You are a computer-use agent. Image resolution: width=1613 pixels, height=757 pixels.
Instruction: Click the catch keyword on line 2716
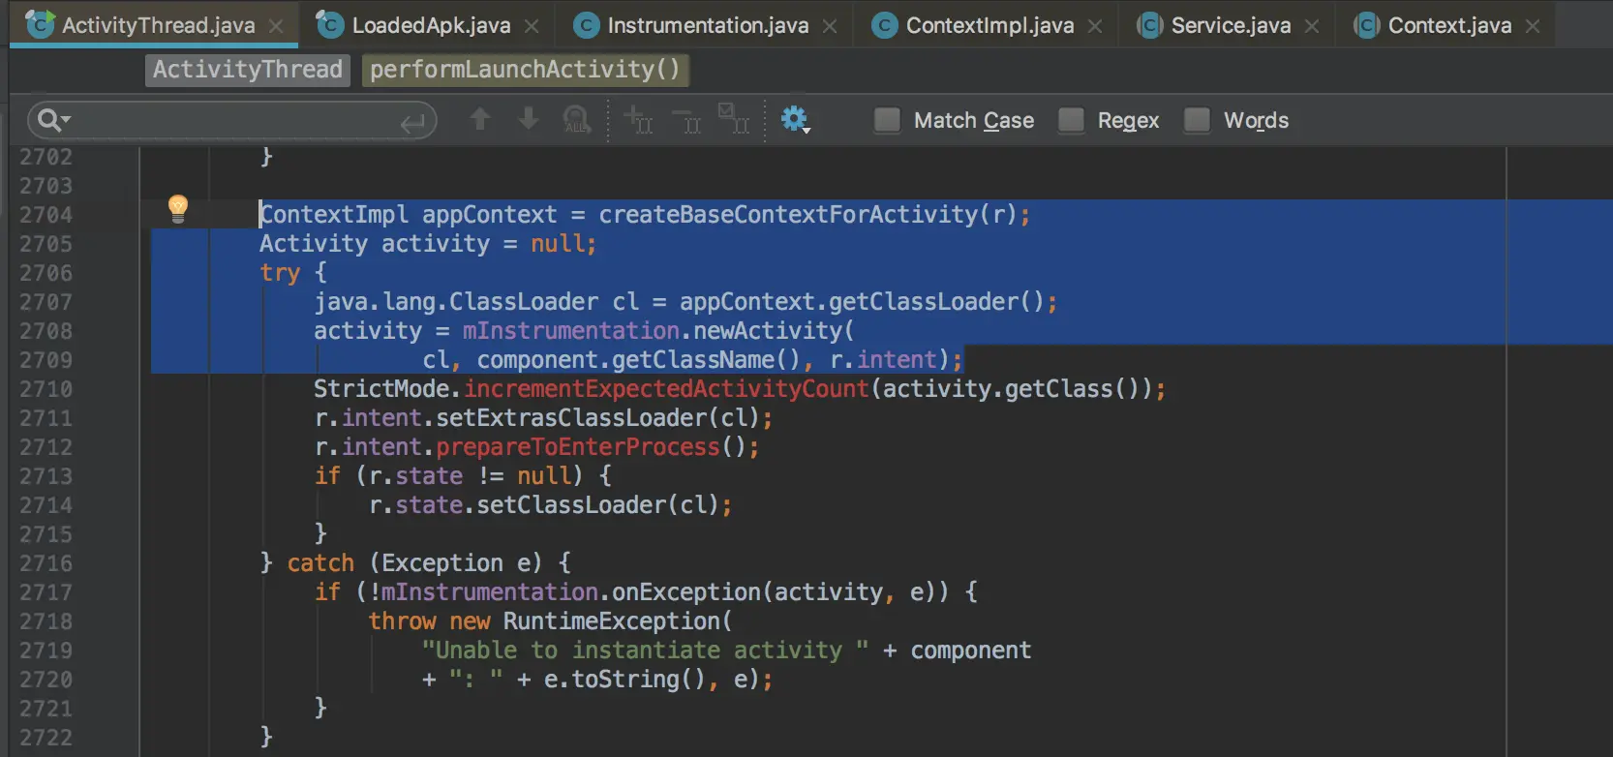point(320,563)
